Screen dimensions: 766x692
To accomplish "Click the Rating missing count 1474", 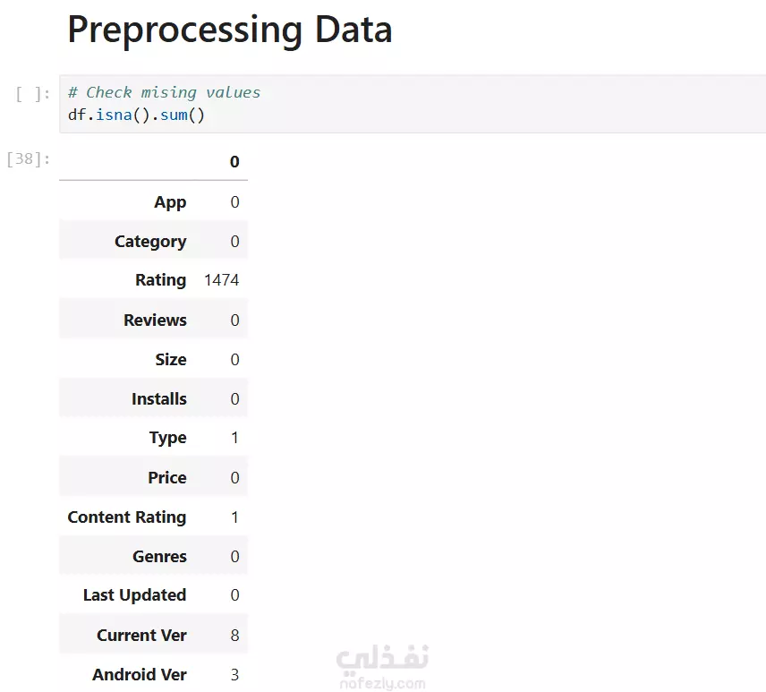I will point(222,280).
